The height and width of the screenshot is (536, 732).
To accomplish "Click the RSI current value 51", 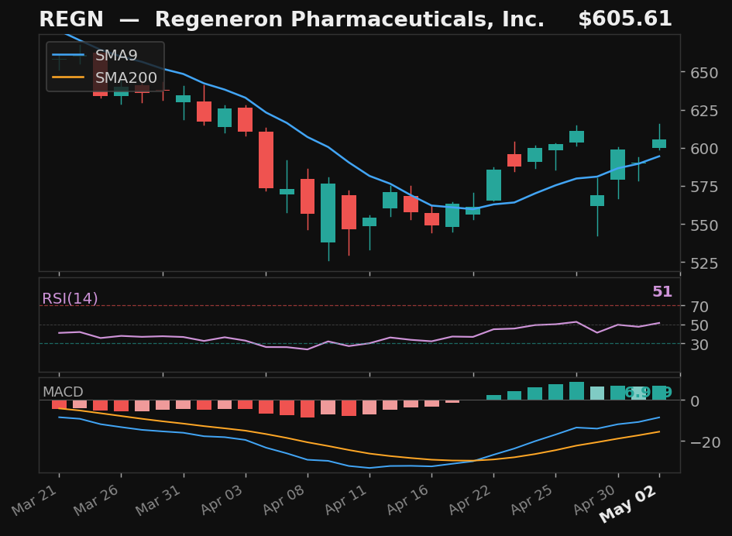I will coord(662,291).
